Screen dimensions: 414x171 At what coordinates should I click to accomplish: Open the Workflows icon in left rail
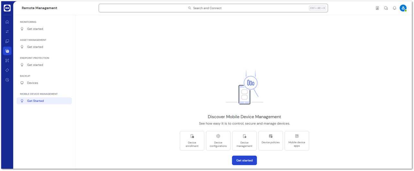(7, 61)
